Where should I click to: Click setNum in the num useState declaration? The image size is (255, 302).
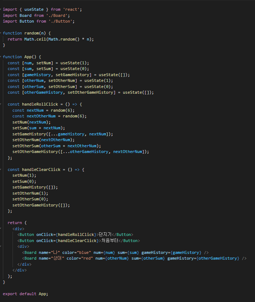click(43, 63)
